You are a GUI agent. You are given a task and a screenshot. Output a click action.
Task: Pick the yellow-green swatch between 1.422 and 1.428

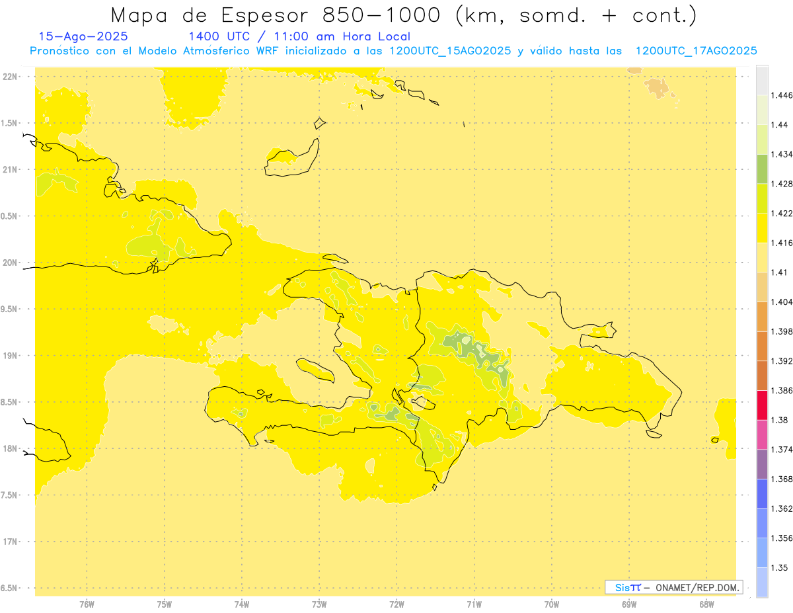point(762,198)
